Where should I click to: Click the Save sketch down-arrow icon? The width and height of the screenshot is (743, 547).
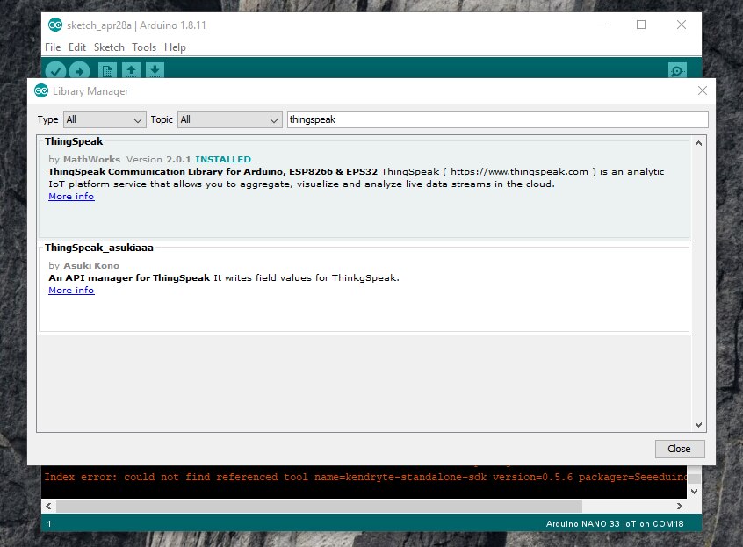(155, 71)
